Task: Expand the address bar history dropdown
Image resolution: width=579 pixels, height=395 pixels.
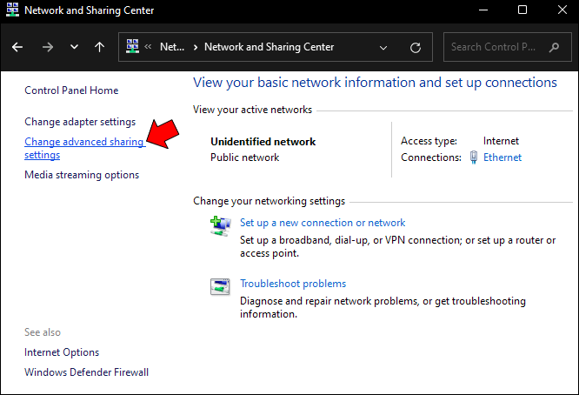Action: (x=387, y=47)
